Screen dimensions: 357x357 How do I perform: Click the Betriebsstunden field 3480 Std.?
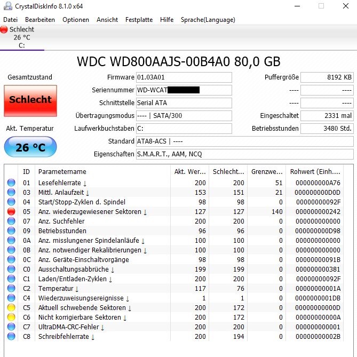pyautogui.click(x=327, y=129)
